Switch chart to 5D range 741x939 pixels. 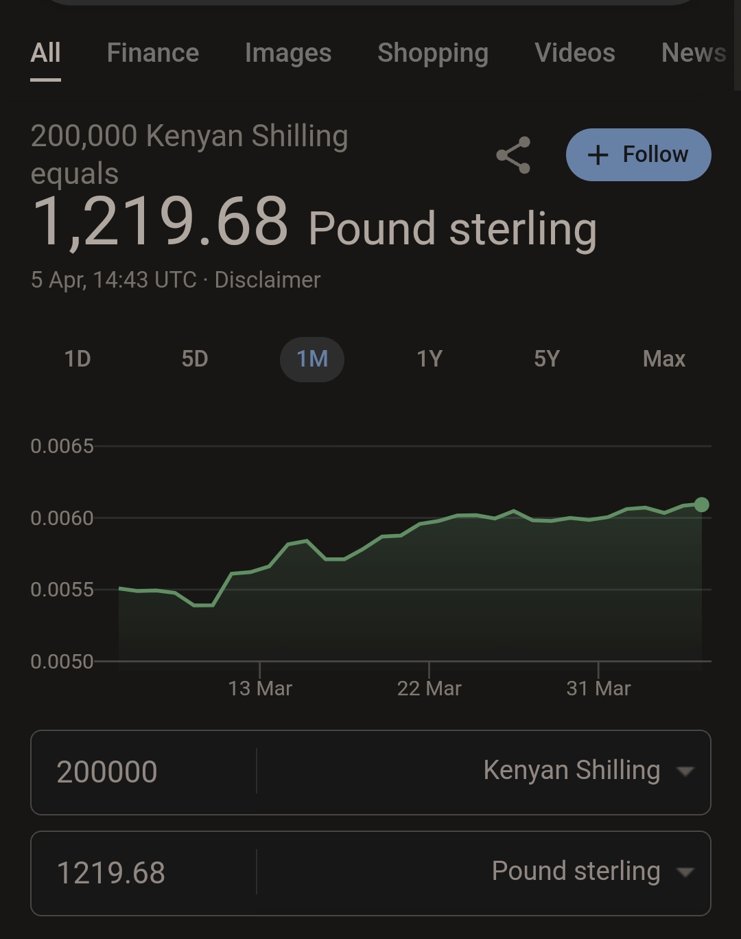click(195, 359)
